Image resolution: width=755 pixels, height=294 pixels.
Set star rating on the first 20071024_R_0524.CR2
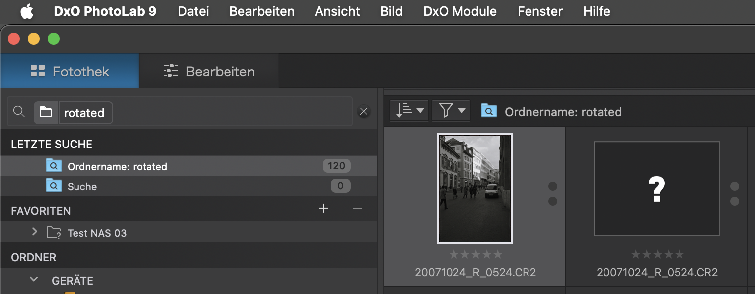(475, 255)
